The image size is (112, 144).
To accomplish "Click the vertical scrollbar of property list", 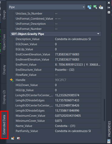I will pyautogui.click(x=104, y=110).
